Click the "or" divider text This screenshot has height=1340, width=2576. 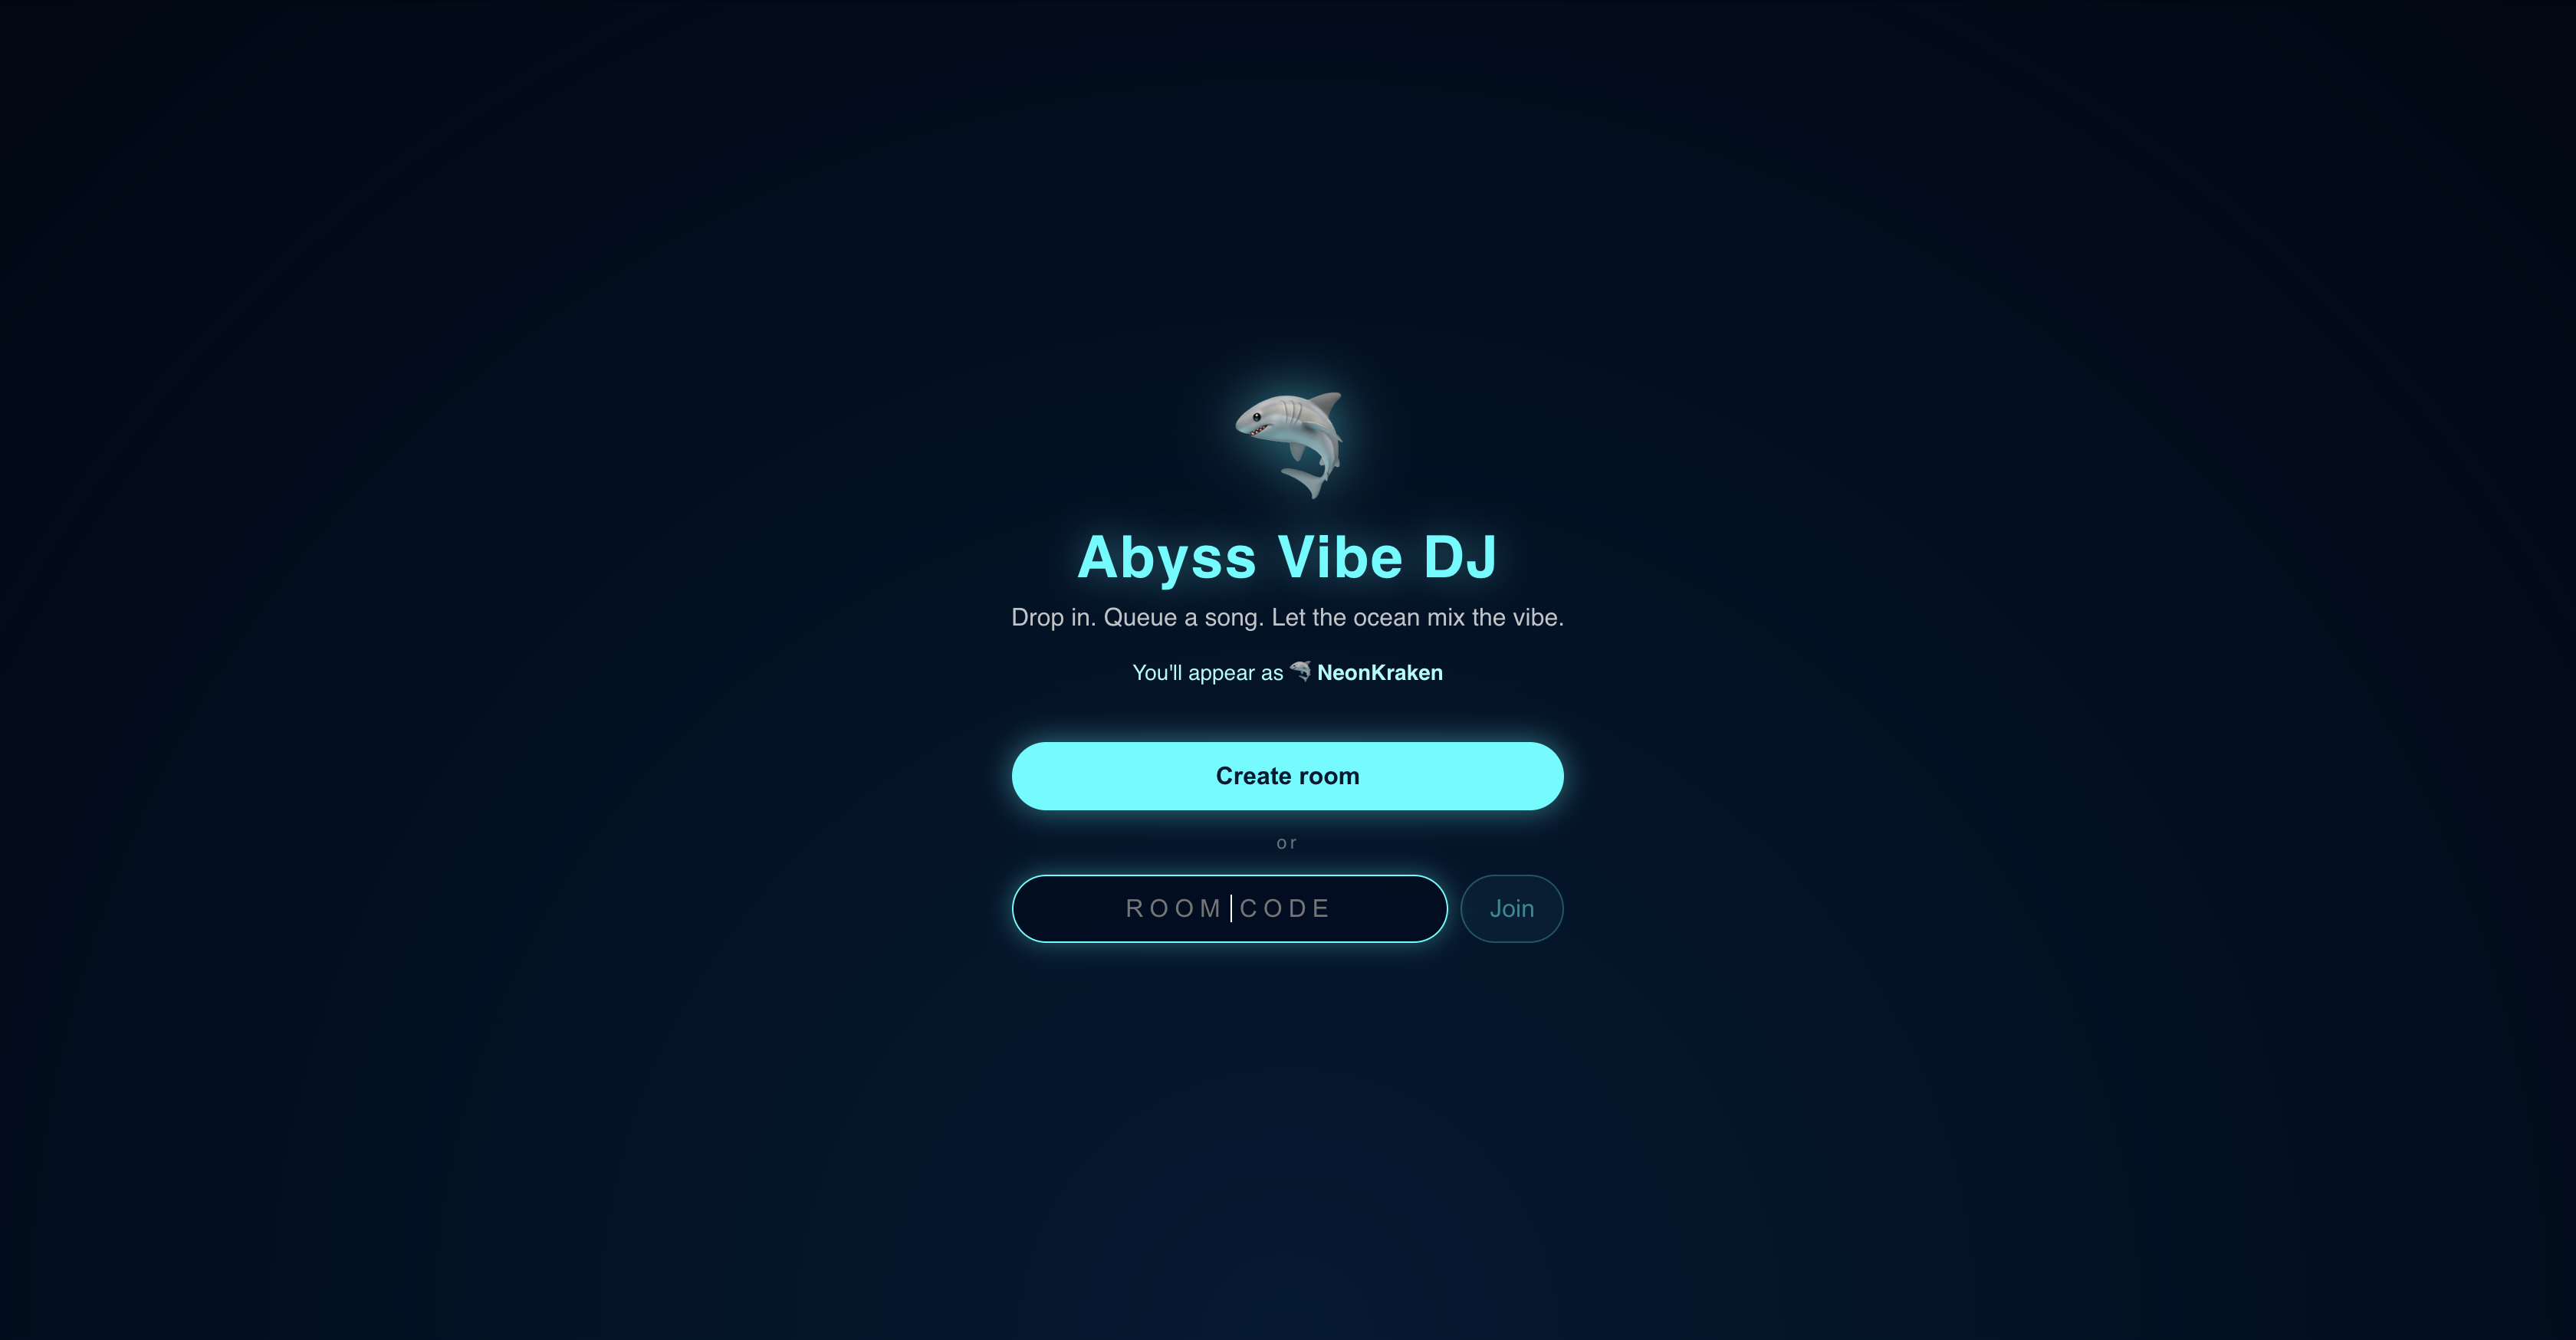[x=1287, y=843]
